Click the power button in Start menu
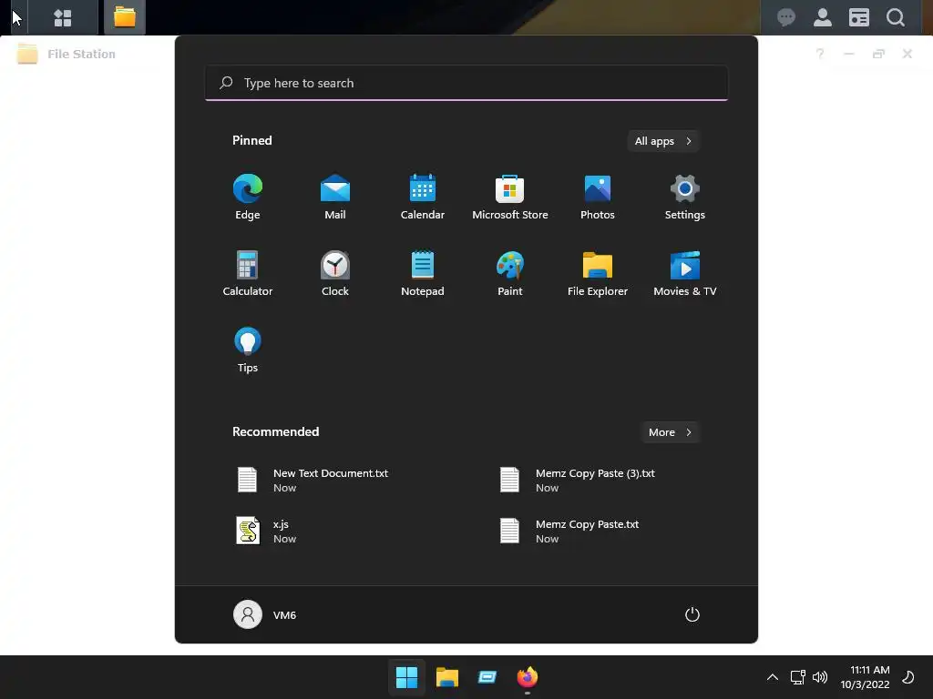 692,614
